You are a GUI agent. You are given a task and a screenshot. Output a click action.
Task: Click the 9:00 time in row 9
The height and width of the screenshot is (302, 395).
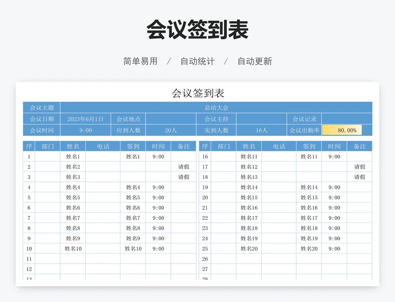point(158,238)
